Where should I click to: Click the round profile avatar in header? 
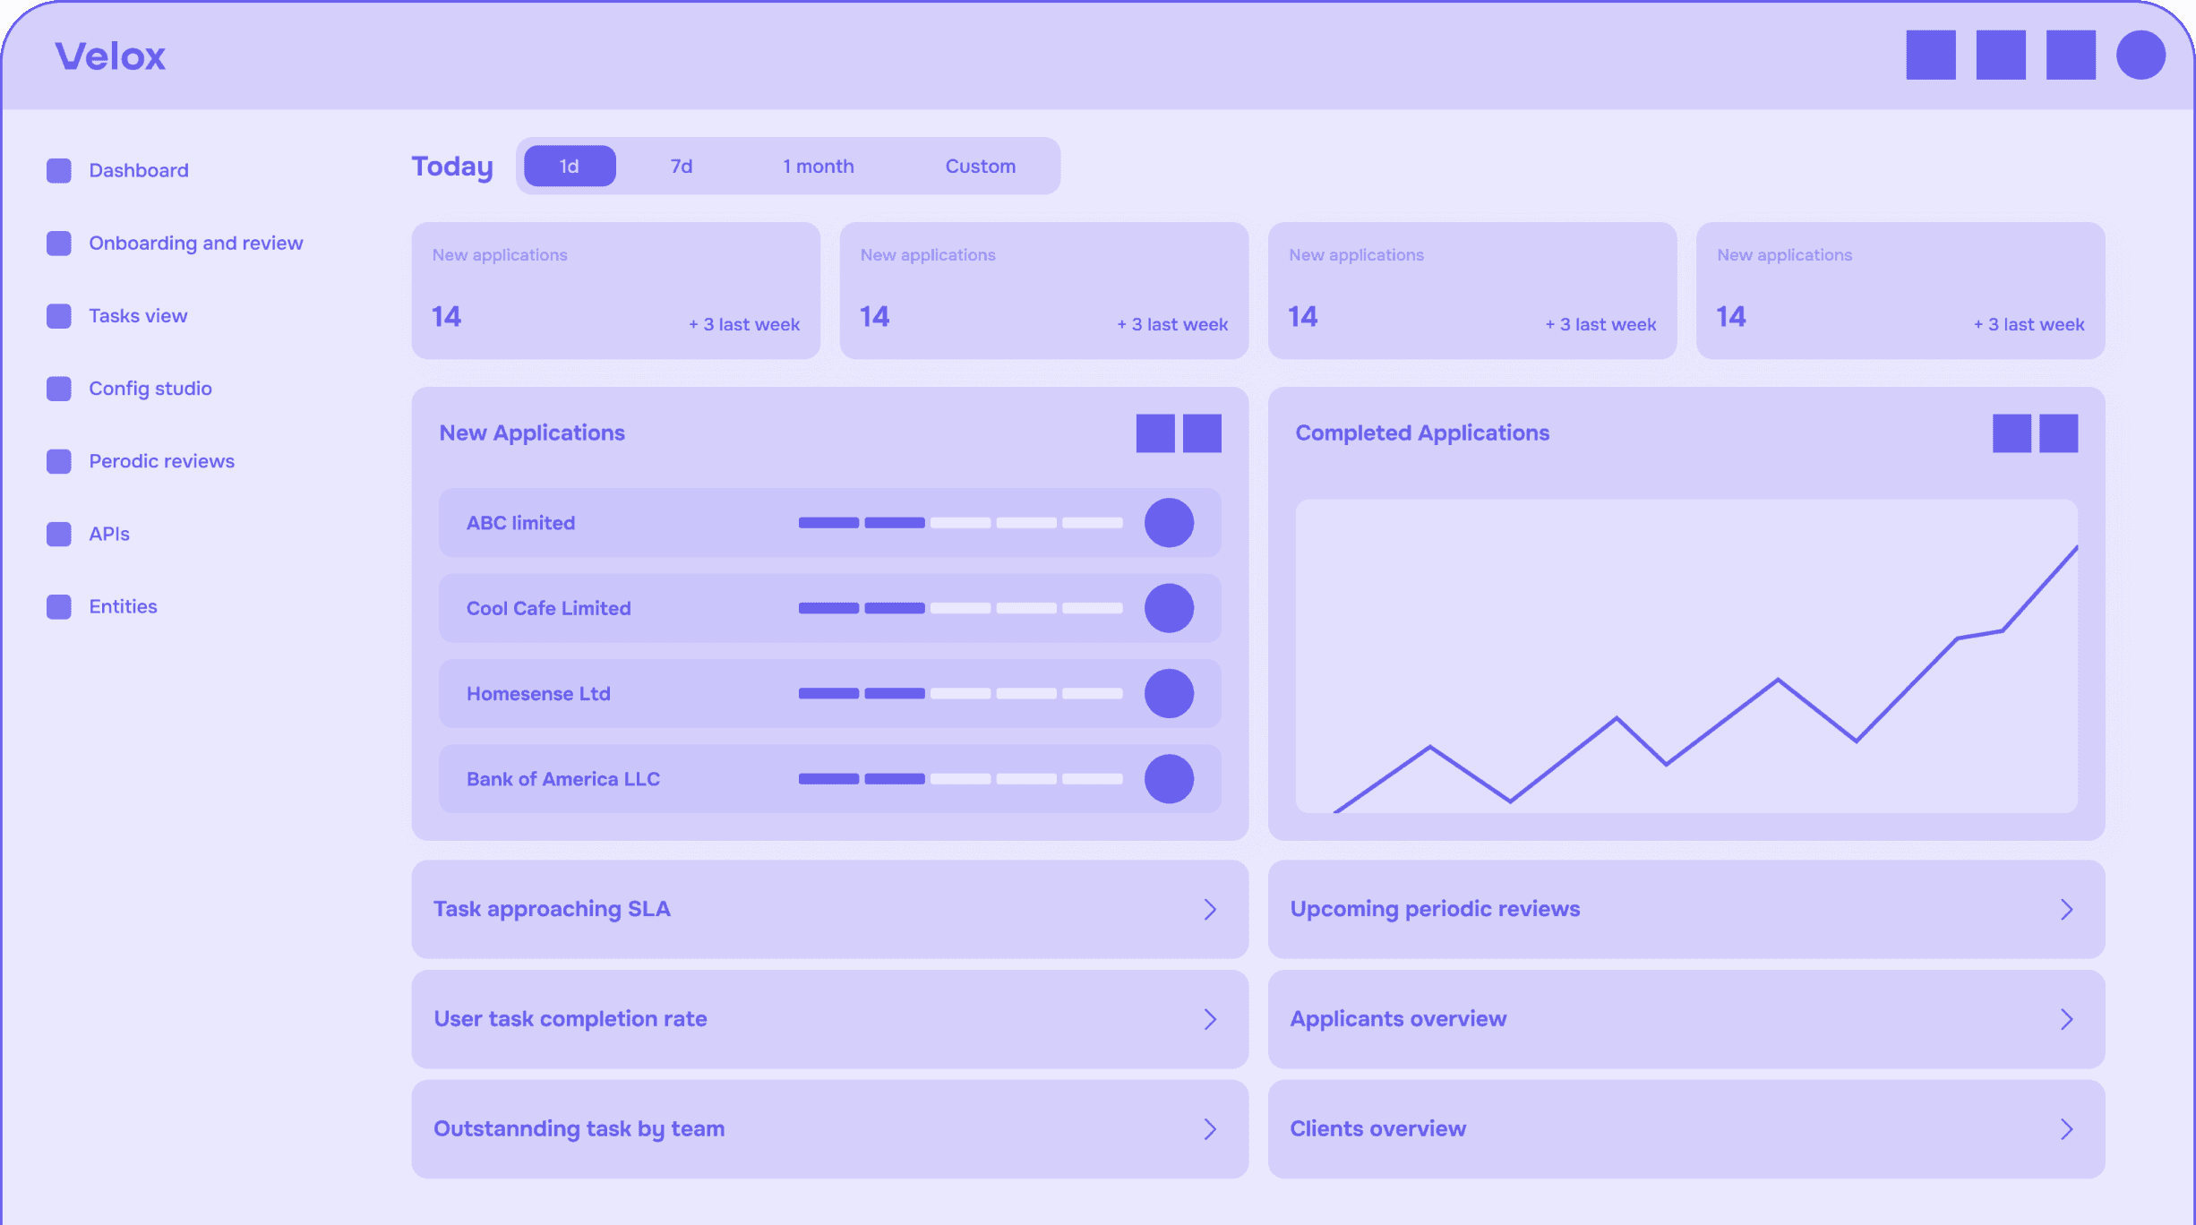tap(2140, 55)
